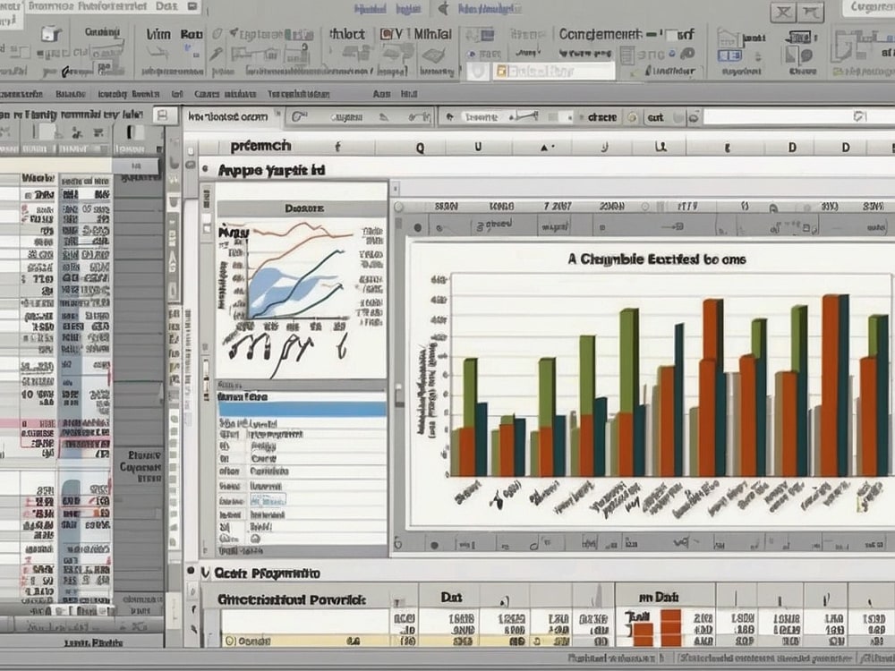Click the 'm Dat' column header in the bottom table
Viewport: 895px width, 671px height.
click(659, 598)
